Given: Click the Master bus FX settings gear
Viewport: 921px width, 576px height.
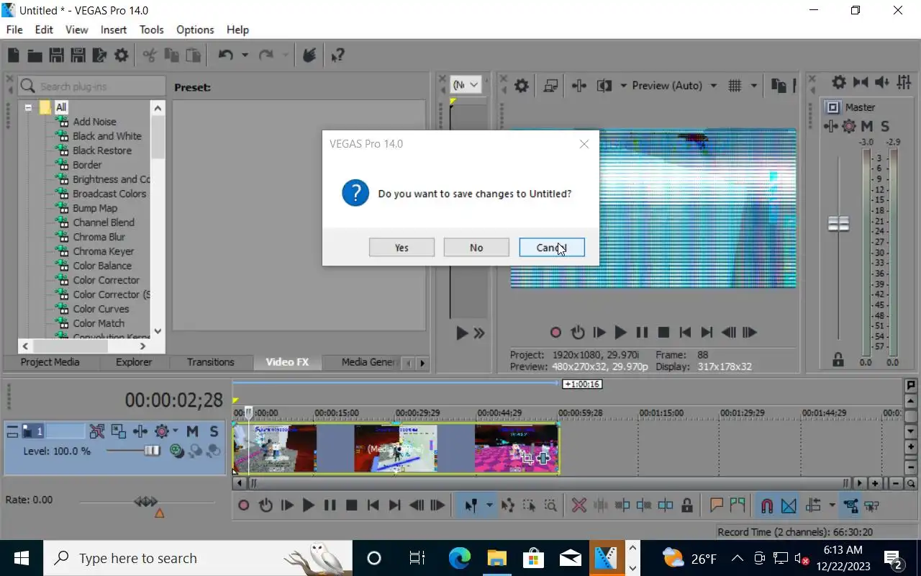Looking at the screenshot, I should click(849, 126).
